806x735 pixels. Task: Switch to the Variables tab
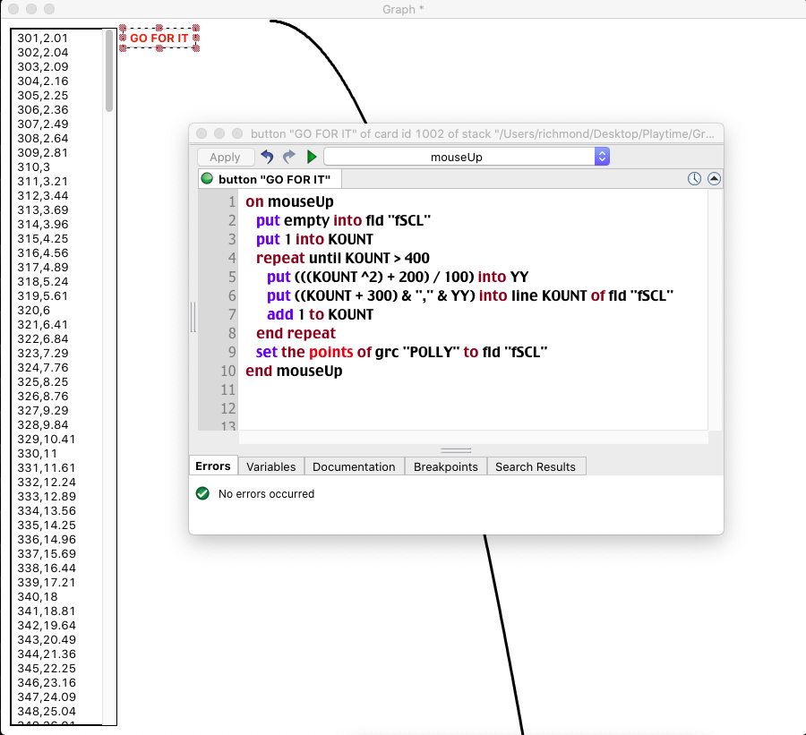(270, 466)
